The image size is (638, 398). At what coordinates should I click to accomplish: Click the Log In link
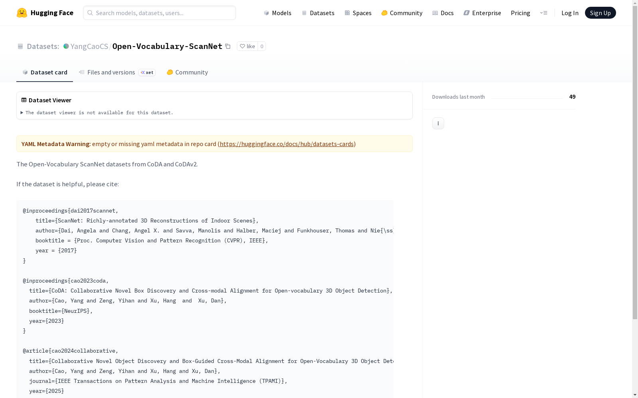coord(570,13)
